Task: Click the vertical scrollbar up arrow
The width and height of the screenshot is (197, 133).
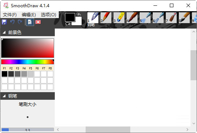Action: tap(194, 32)
